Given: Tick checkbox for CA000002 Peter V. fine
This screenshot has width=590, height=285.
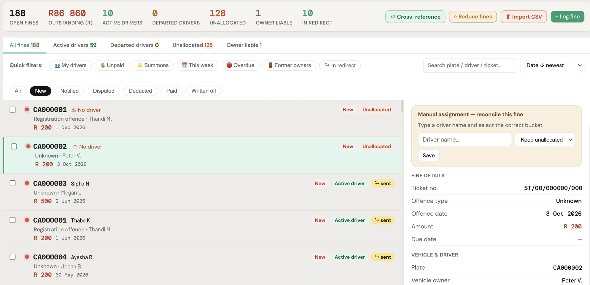Looking at the screenshot, I should 14,146.
